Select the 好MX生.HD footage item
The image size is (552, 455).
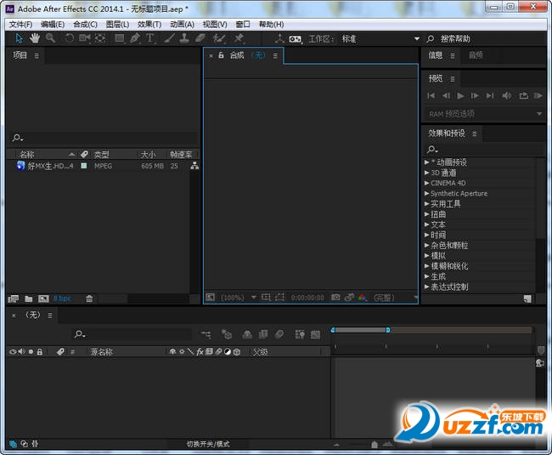click(50, 166)
